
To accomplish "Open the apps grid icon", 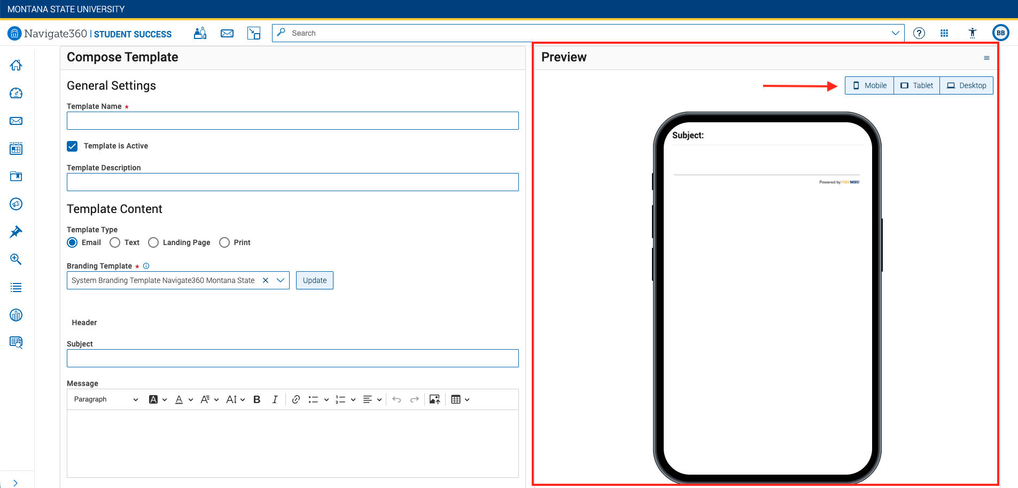I will (x=944, y=33).
